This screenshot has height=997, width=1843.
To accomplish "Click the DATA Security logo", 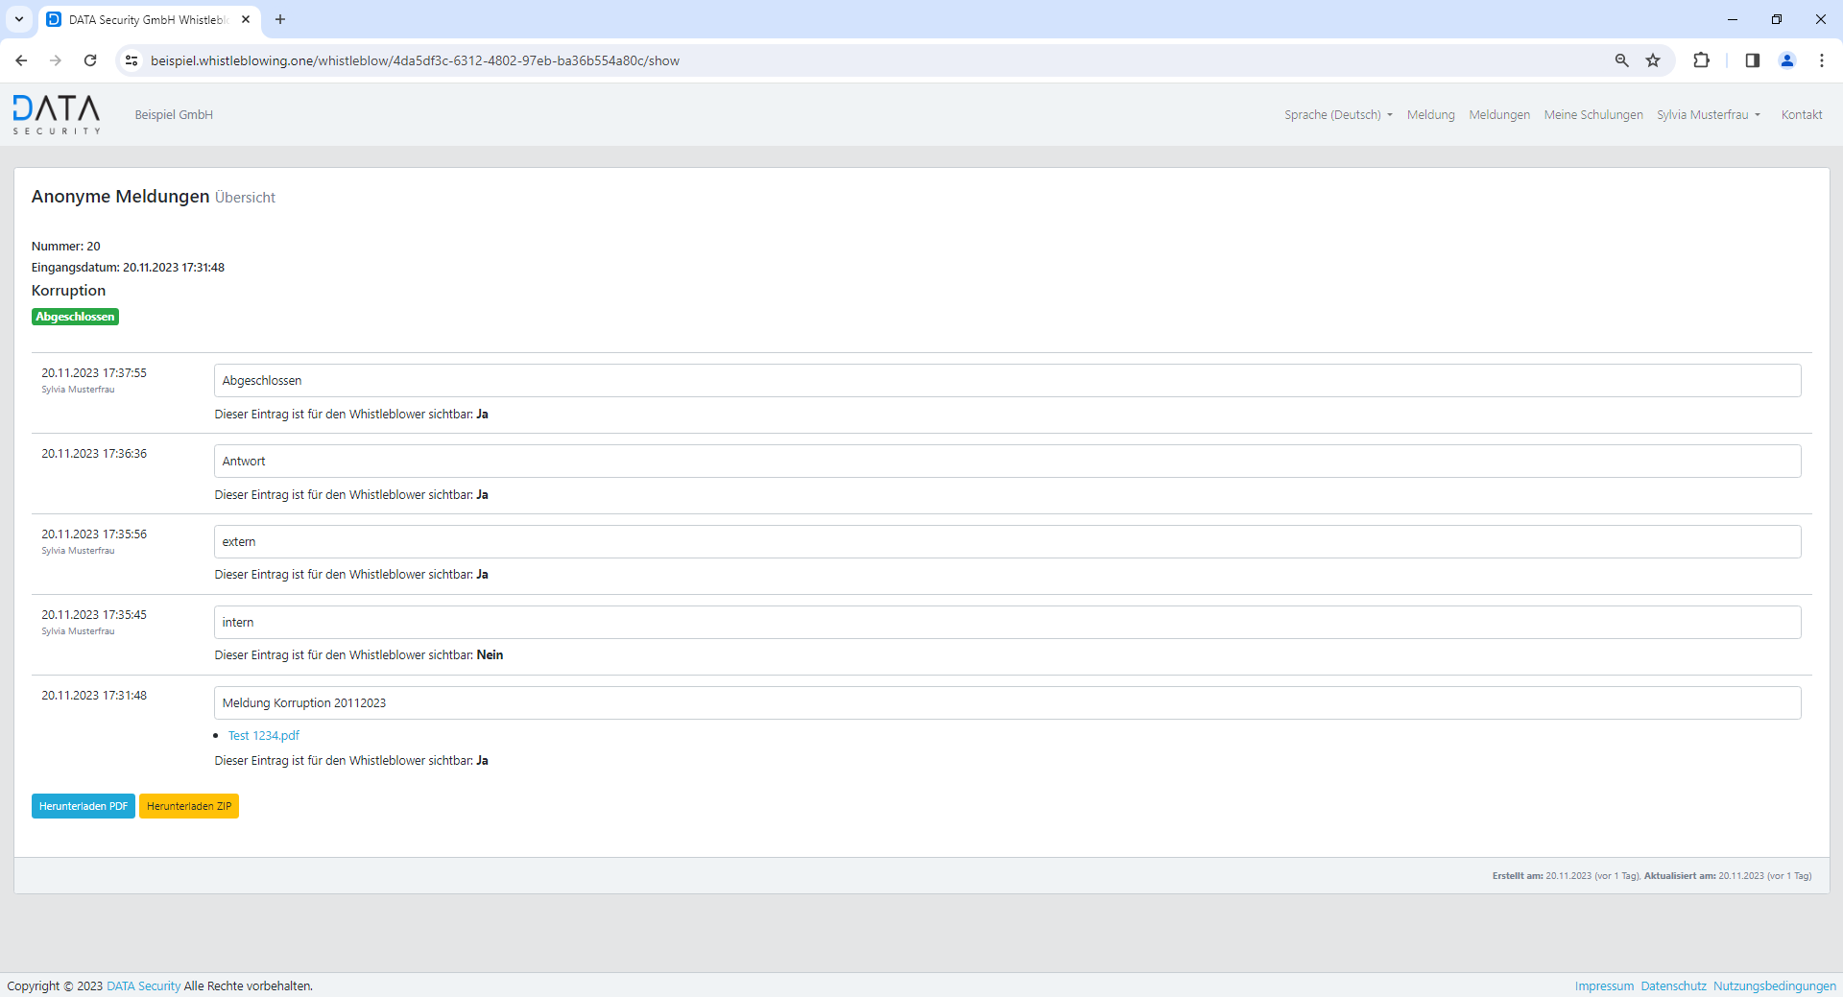I will [x=57, y=114].
